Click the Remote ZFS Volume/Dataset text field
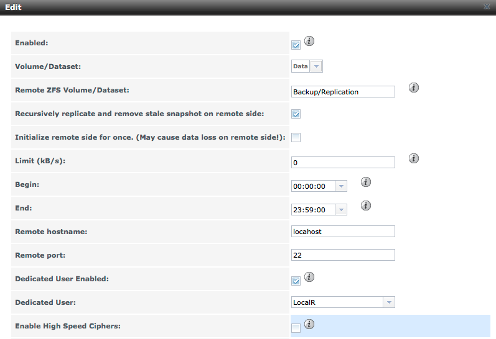The width and height of the screenshot is (496, 339). [343, 91]
